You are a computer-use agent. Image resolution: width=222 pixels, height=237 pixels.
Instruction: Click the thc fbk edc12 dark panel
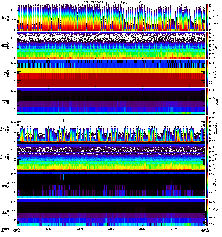pyautogui.click(x=111, y=185)
